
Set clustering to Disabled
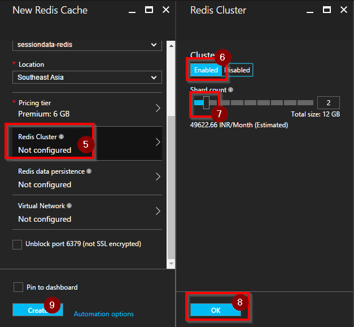pos(238,70)
